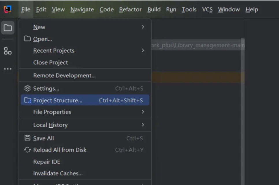
Task: Open the Edit menu
Action: (x=41, y=10)
